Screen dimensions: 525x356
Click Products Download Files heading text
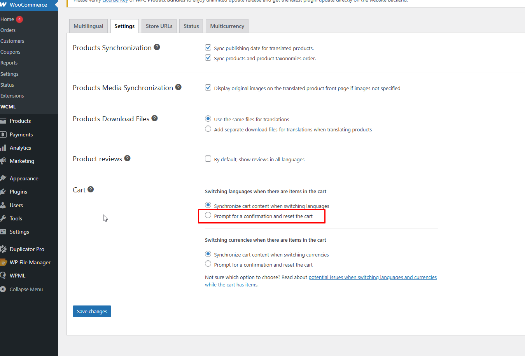[x=111, y=119]
